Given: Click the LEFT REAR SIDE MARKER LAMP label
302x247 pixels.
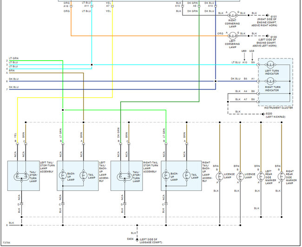Looking at the screenshot, I should click(x=270, y=177).
